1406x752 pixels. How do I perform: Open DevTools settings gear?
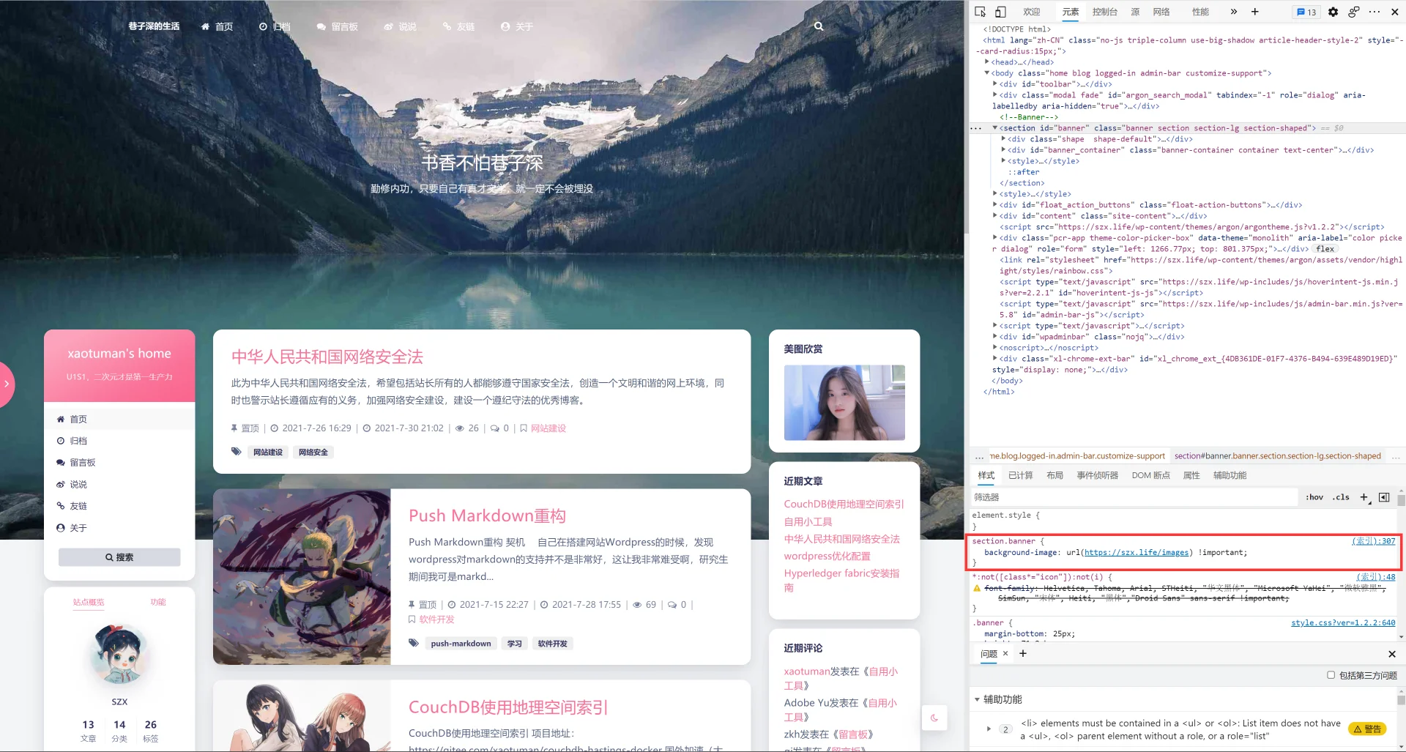pos(1334,12)
